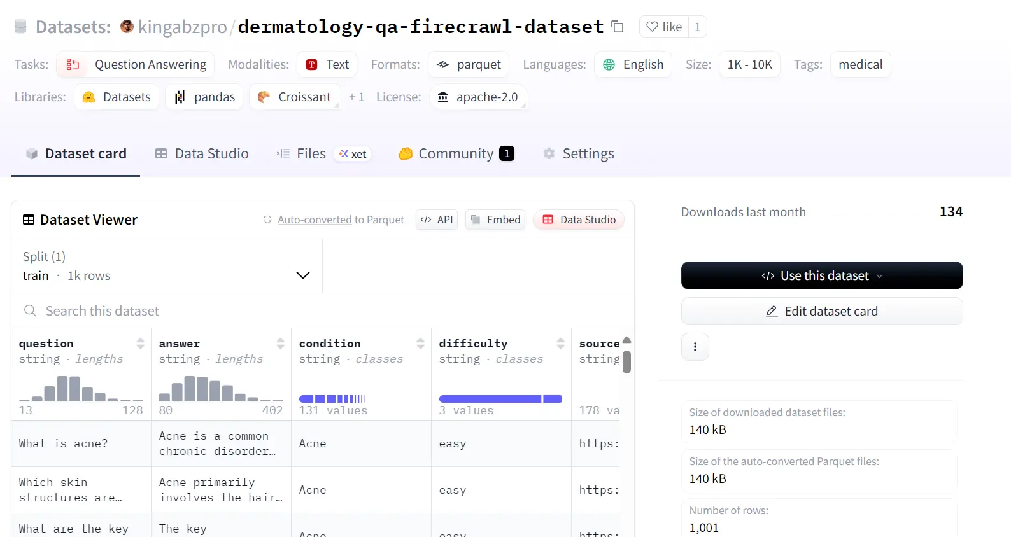
Task: Open the Use this dataset dropdown
Action: click(821, 275)
